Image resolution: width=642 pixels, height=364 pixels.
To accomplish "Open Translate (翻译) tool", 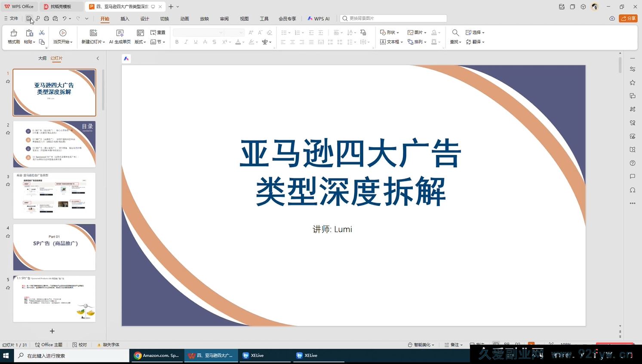I will pos(475,42).
